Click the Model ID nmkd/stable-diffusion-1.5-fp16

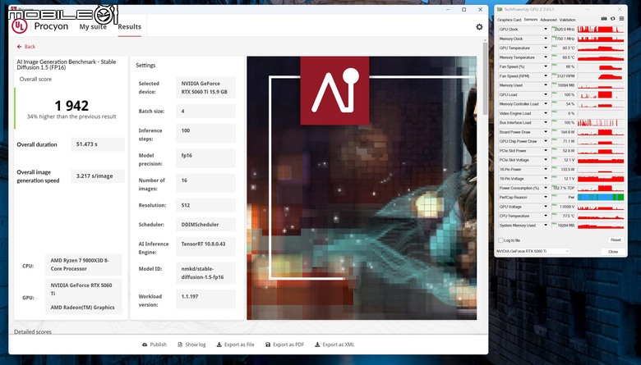pos(205,273)
